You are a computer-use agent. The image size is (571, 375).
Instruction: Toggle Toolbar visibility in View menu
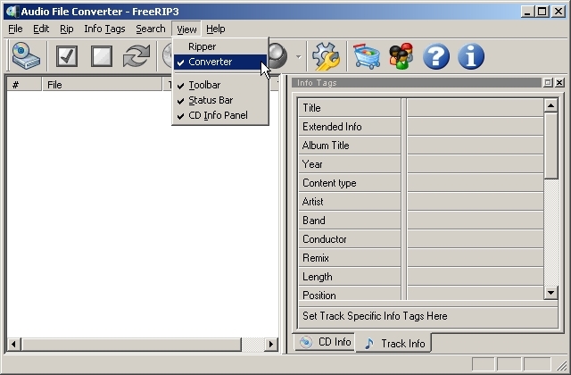pyautogui.click(x=220, y=85)
